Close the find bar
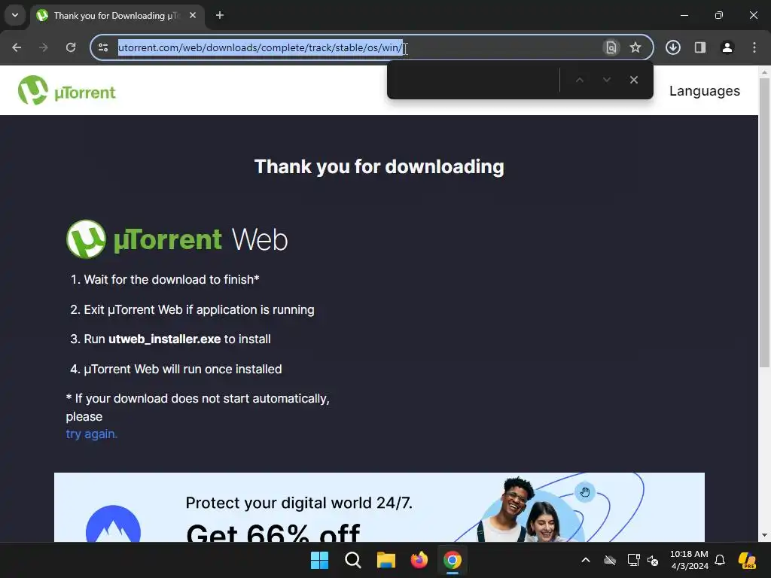 (634, 80)
